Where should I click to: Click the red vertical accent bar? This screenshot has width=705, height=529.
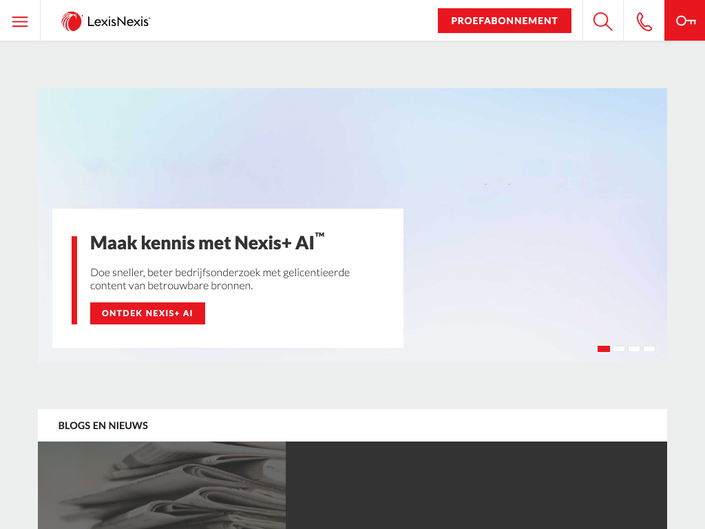[x=74, y=280]
